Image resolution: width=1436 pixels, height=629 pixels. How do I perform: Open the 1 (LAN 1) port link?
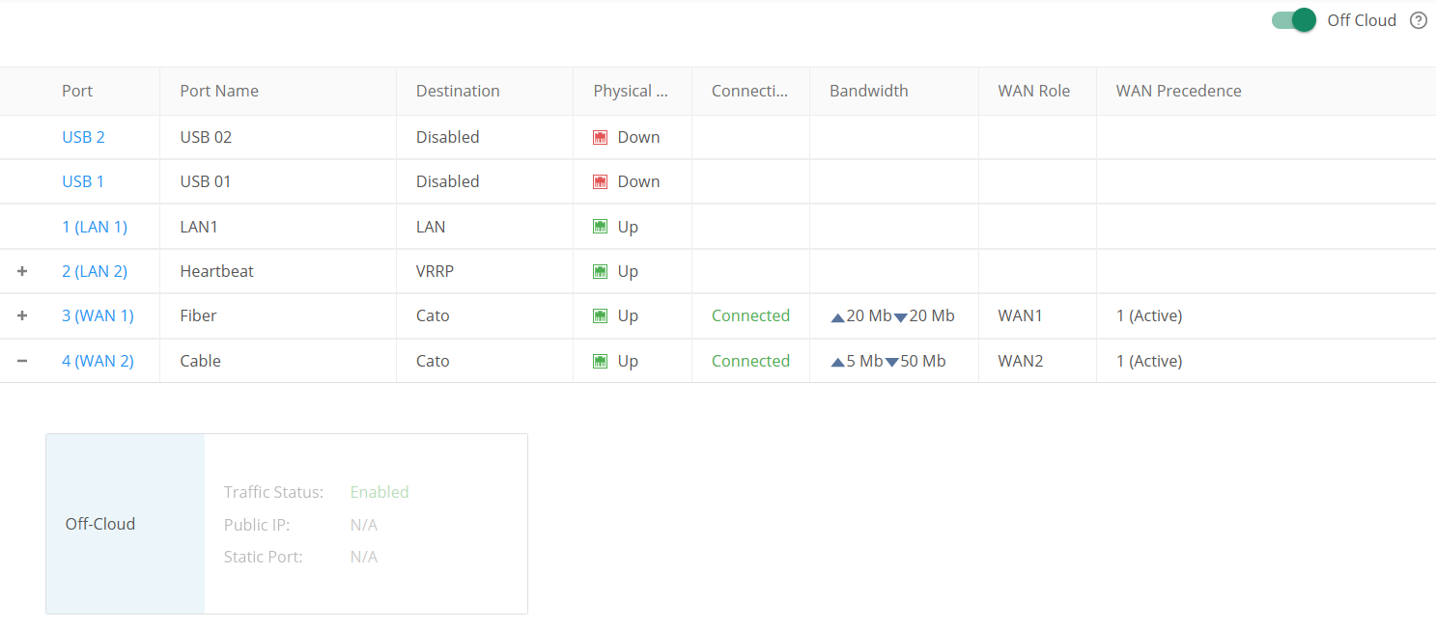[x=95, y=227]
